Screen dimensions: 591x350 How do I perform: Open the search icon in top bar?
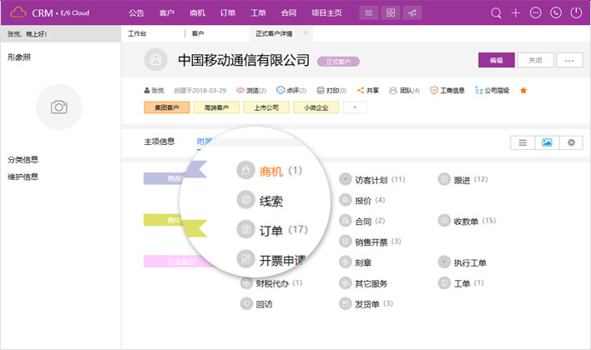pyautogui.click(x=496, y=13)
